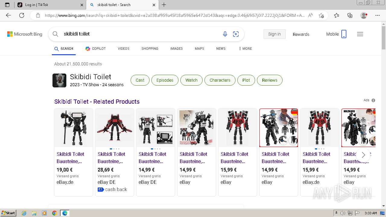Close the Log in TikTok tab

click(x=82, y=5)
